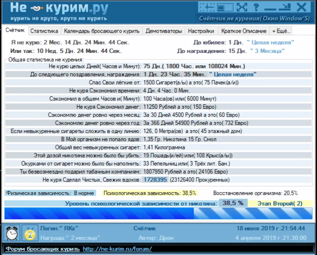The image size is (317, 255).
Task: Open the Краткое Описание tab
Action: point(244,31)
